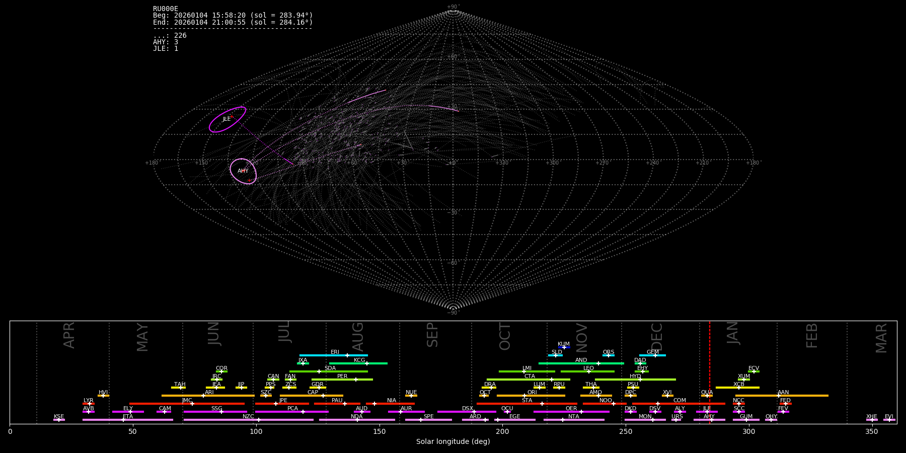
Task: Click the KCG shower label
Action: [x=359, y=360]
